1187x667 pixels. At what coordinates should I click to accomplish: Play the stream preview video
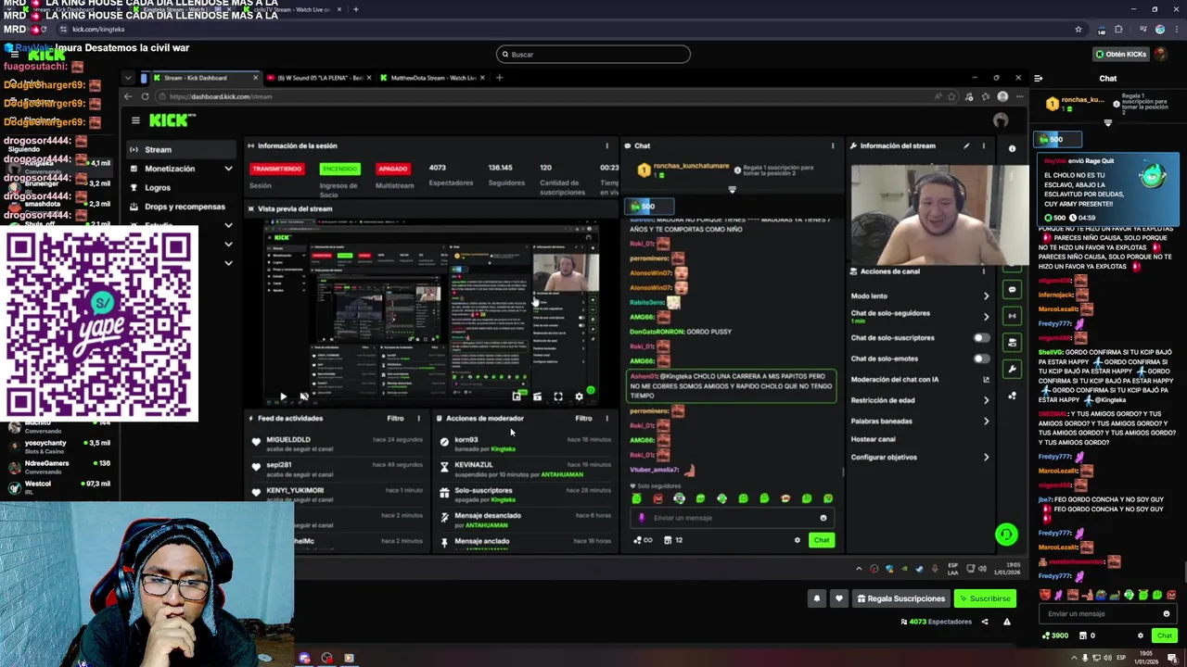[x=283, y=396]
